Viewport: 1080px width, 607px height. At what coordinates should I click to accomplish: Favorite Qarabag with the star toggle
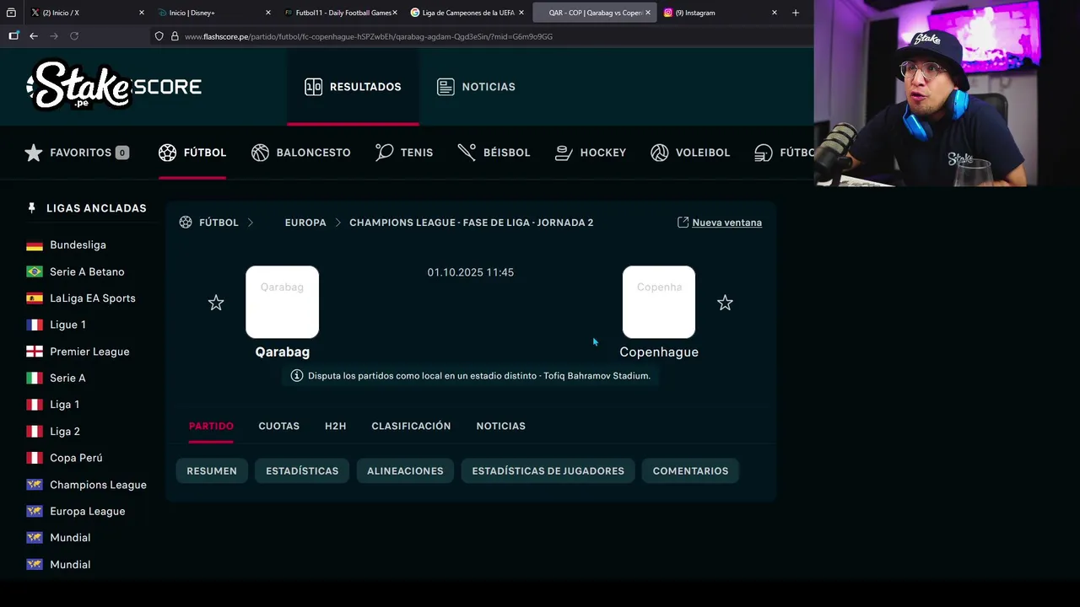pos(216,303)
